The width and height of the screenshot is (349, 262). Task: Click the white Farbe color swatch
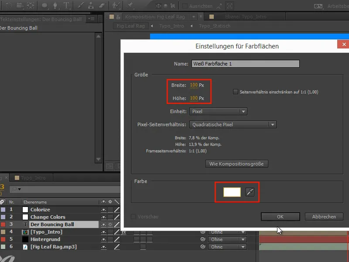coord(232,192)
